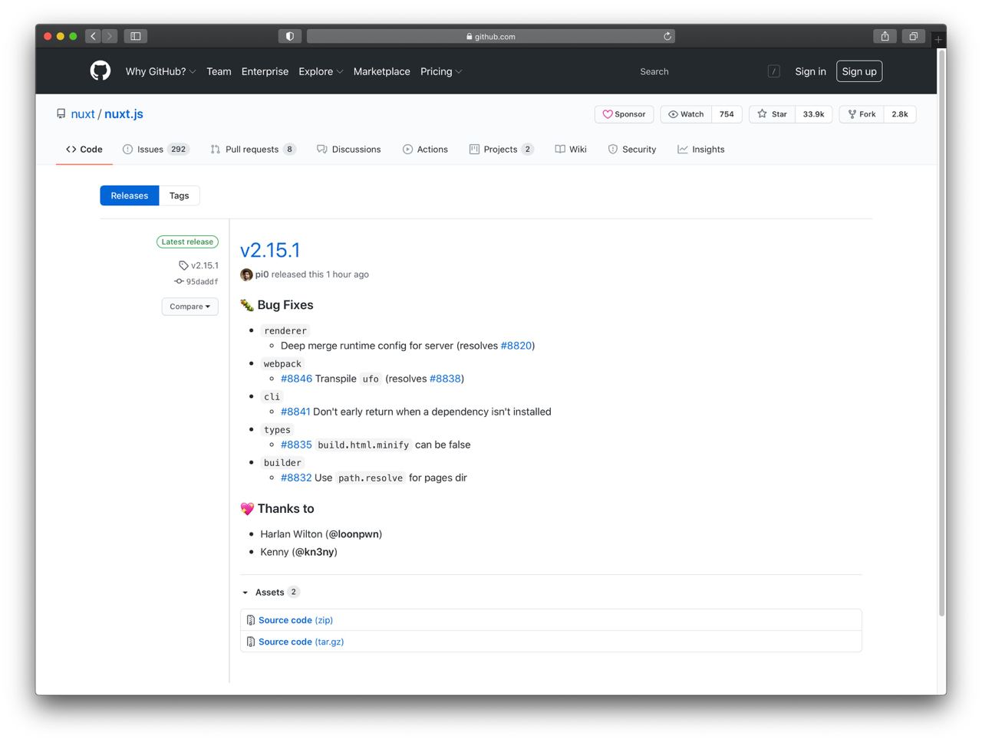Star the nuxt.js repository

(x=772, y=114)
